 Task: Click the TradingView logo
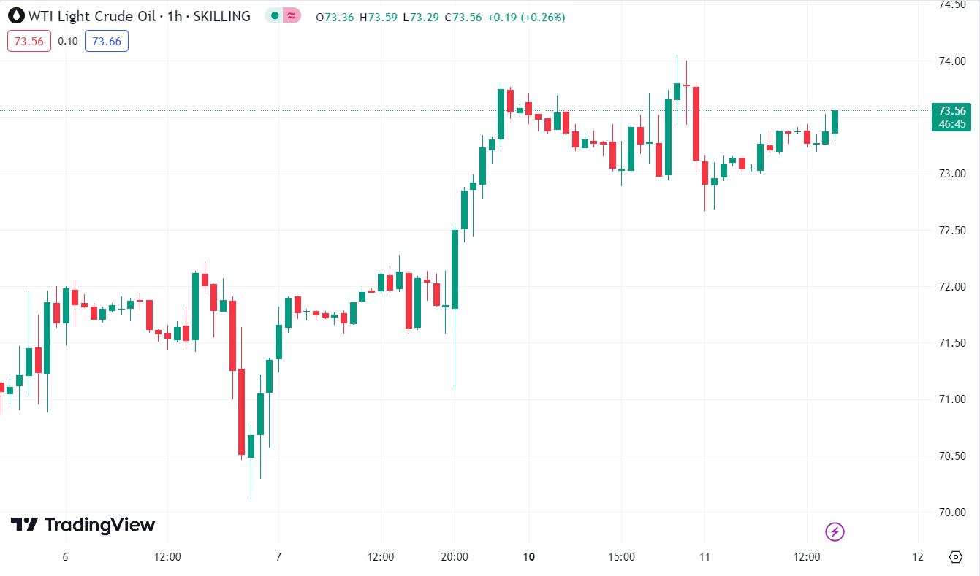(x=83, y=525)
